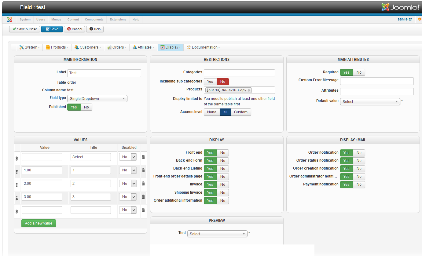Open the Affiliates menu
The height and width of the screenshot is (256, 422).
[x=144, y=47]
